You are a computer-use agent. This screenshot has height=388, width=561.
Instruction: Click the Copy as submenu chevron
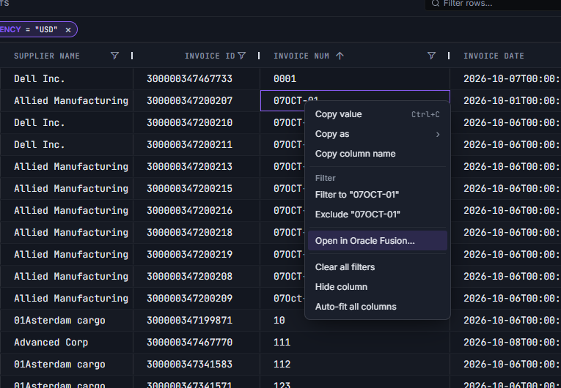pos(438,134)
